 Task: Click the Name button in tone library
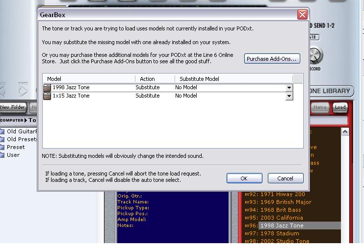tap(320, 107)
